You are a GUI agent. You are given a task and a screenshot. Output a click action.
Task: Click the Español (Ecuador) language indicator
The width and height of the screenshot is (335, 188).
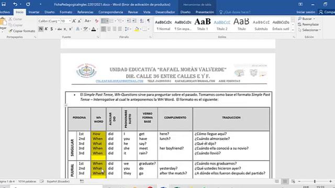click(58, 181)
